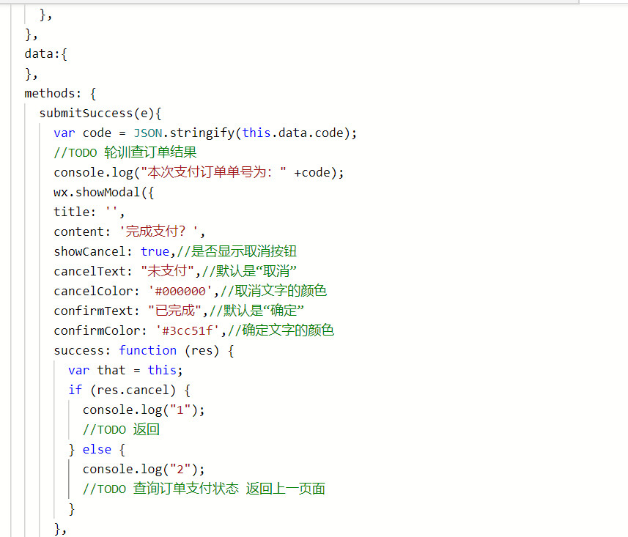Click the confirmText: "已完成" line
The height and width of the screenshot is (537, 628).
tap(179, 311)
